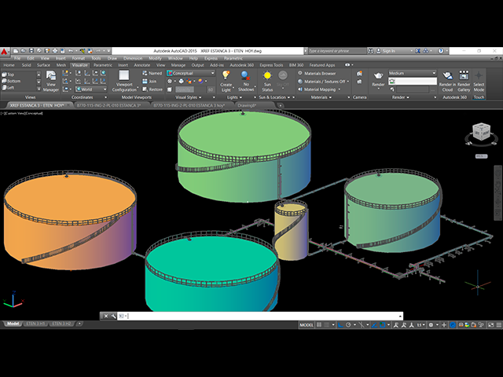Toggle No Shadows mode

coord(246,79)
